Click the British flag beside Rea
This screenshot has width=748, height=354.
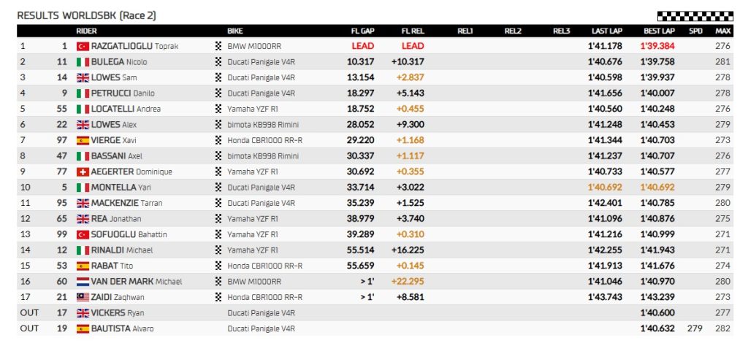(83, 218)
